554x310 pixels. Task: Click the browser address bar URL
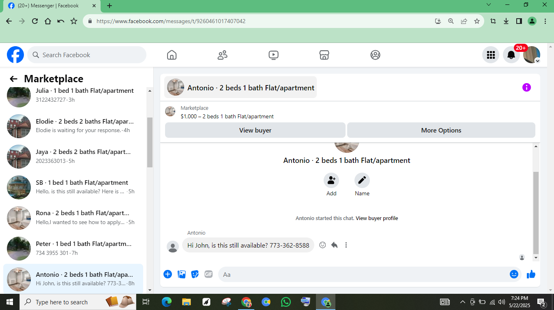pos(171,21)
